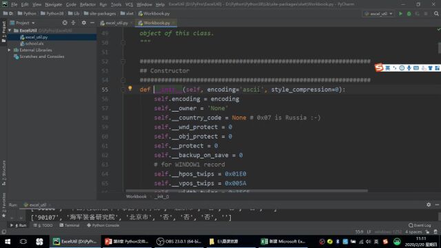Switch to the excel_util.py editor tab
The height and width of the screenshot is (248, 441).
tap(116, 23)
